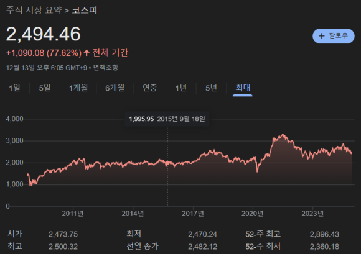Open the 면책조항 disclaimer link
Image resolution: width=361 pixels, height=254 pixels.
[x=106, y=68]
